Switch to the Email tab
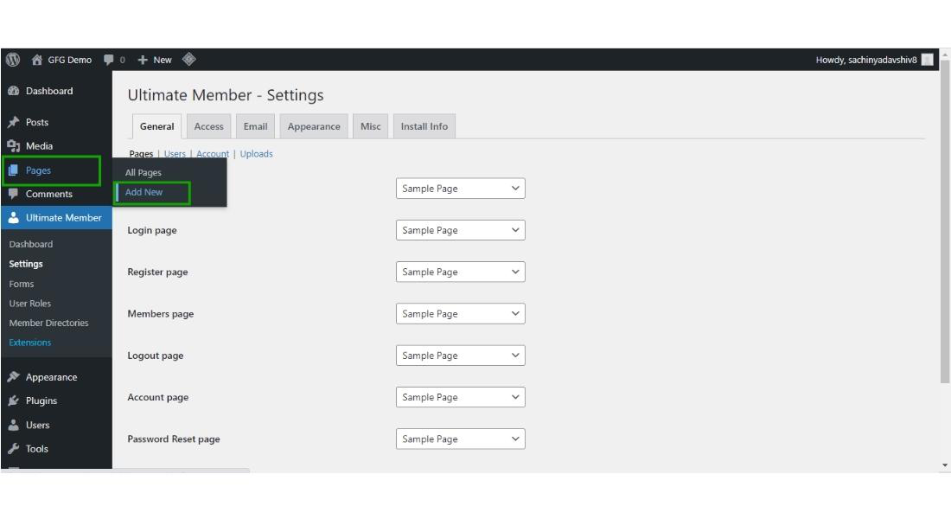This screenshot has height=519, width=951. pos(255,126)
